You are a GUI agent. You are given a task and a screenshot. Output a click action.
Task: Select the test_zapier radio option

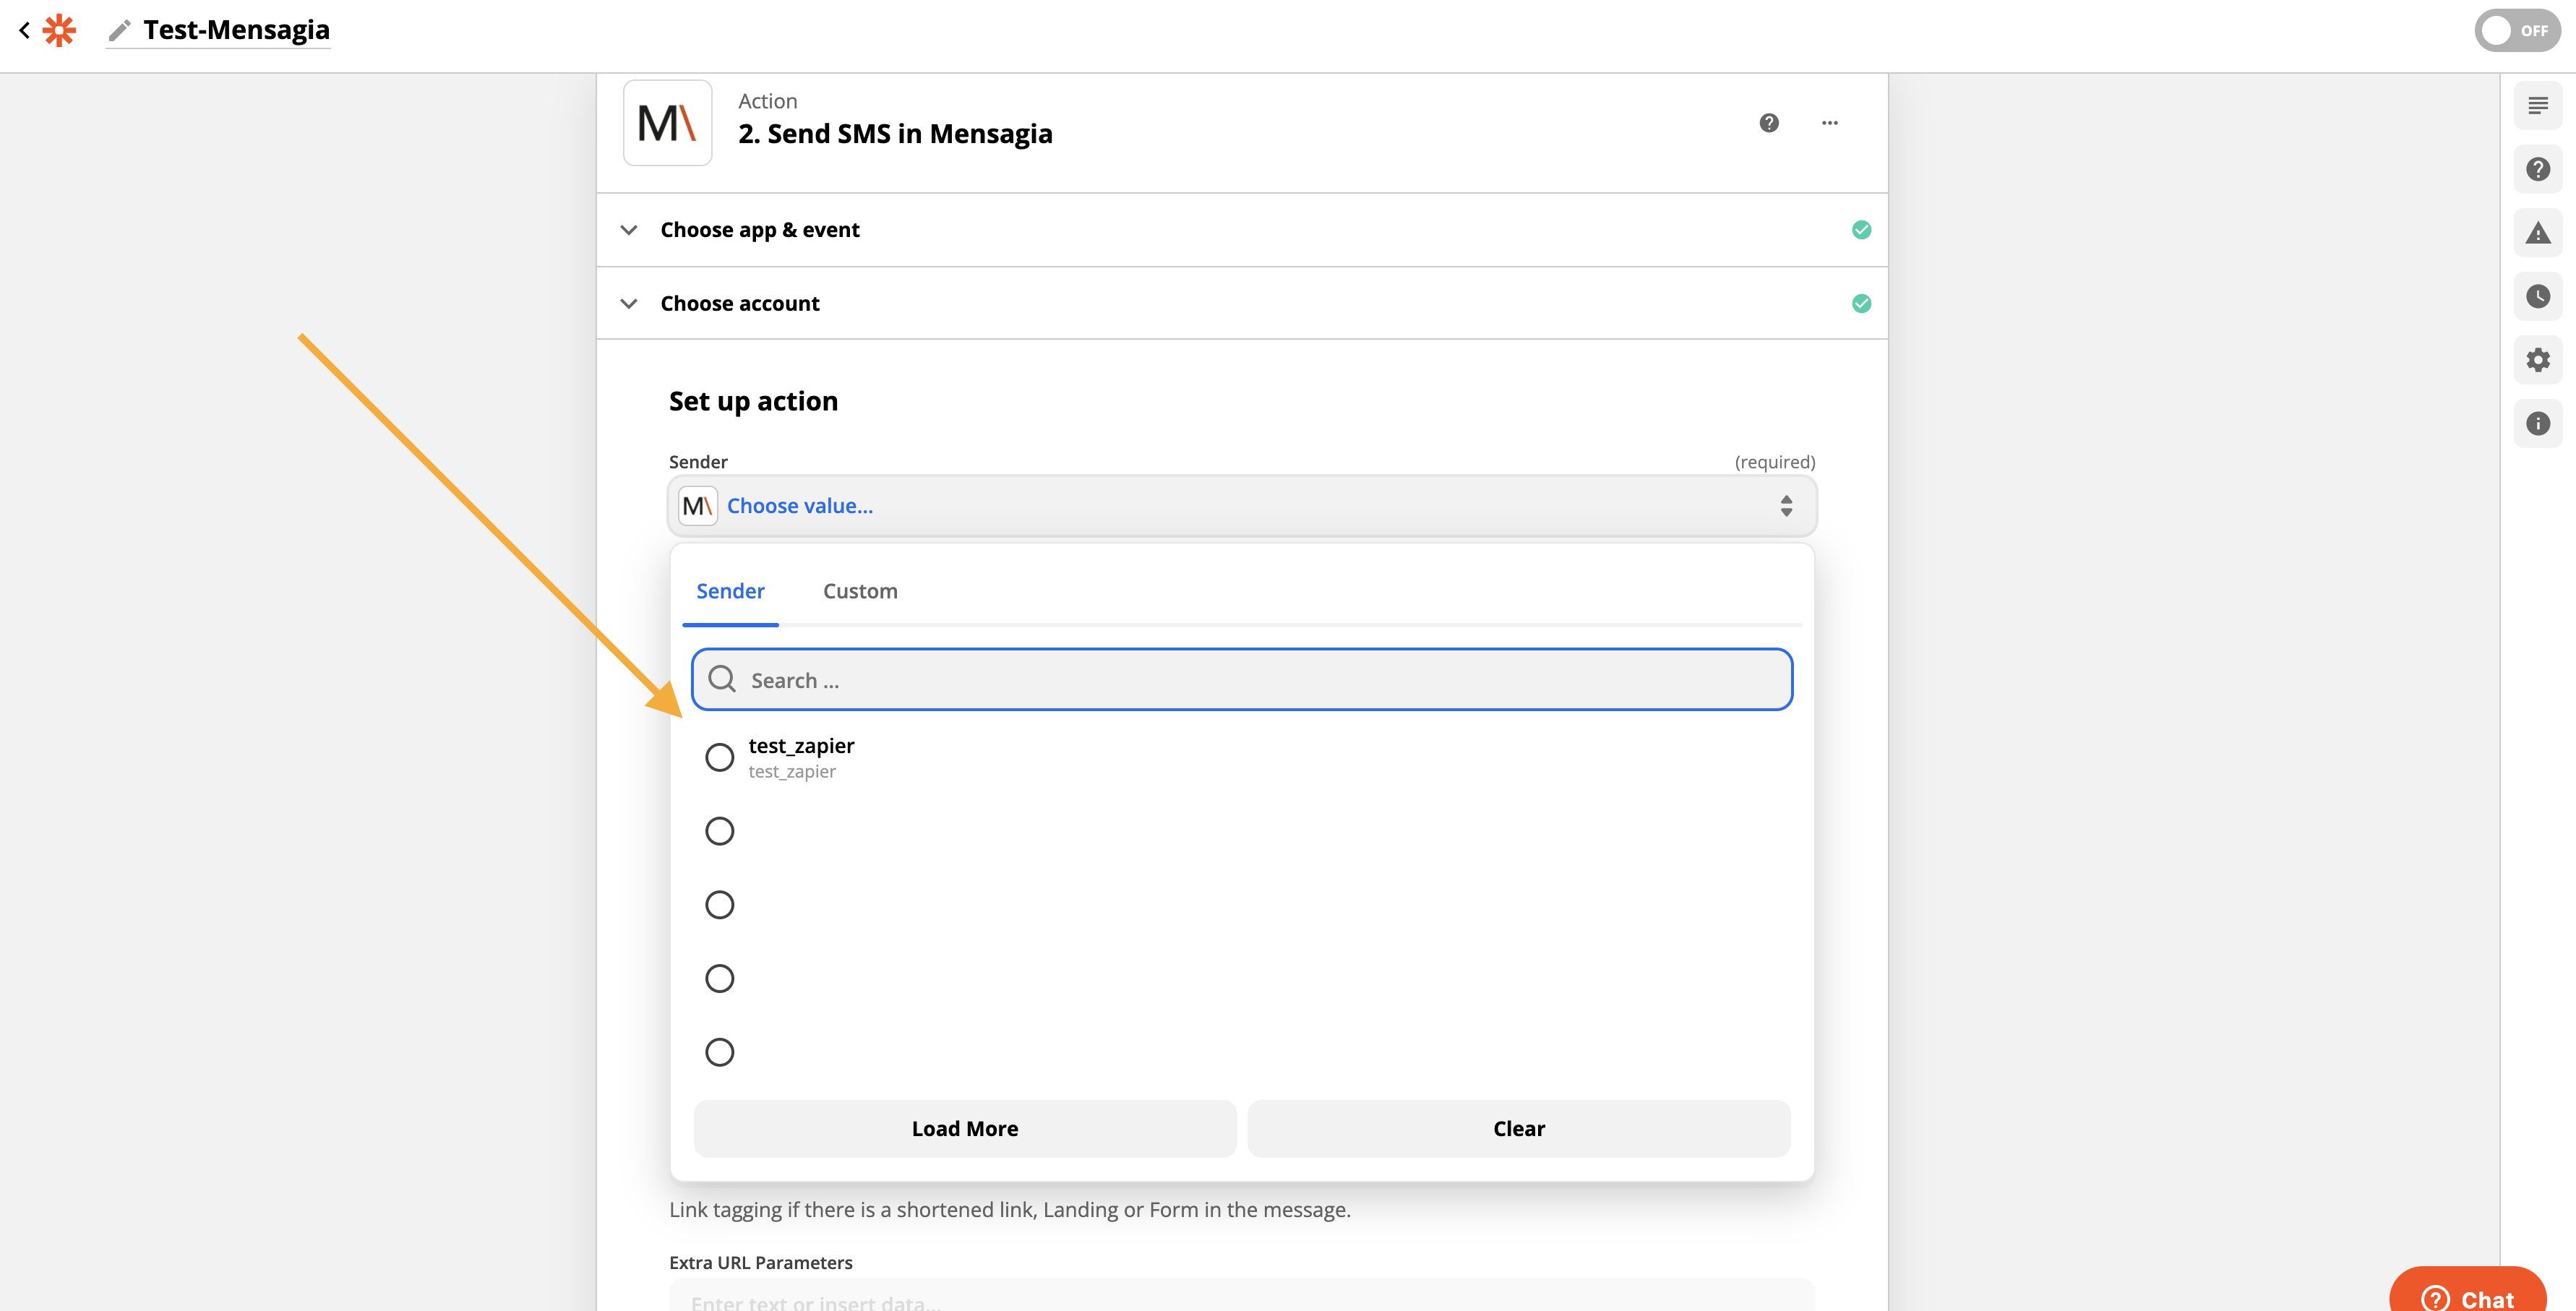[x=719, y=757]
